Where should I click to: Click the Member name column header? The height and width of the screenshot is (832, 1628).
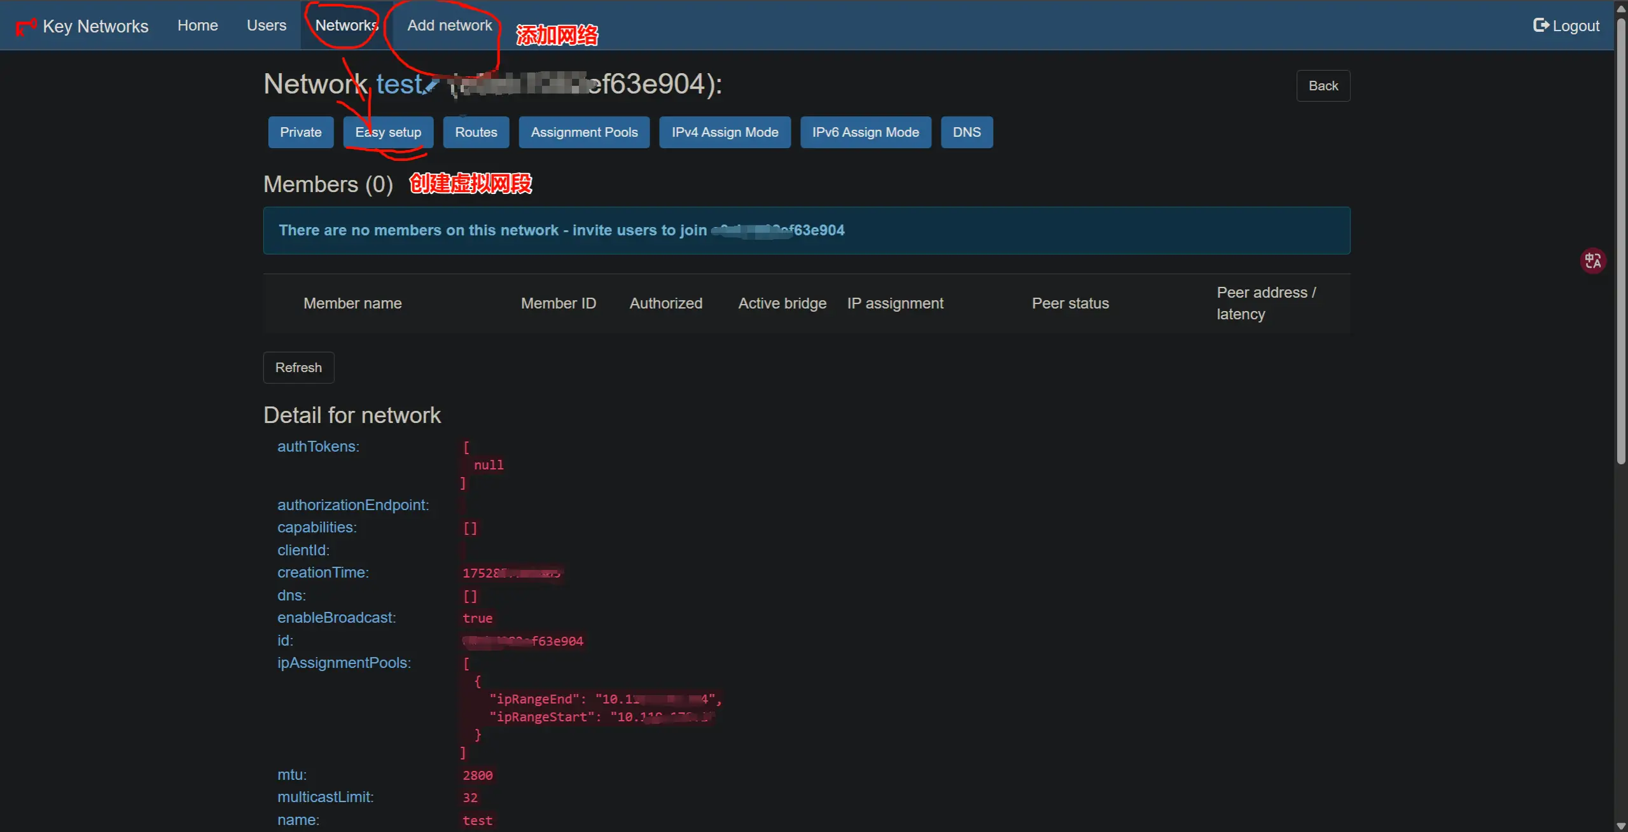(352, 303)
